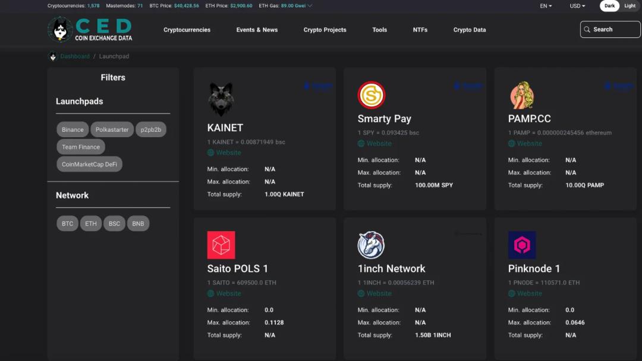Open the Saito POLS 1 project title
The width and height of the screenshot is (642, 361).
(x=237, y=268)
